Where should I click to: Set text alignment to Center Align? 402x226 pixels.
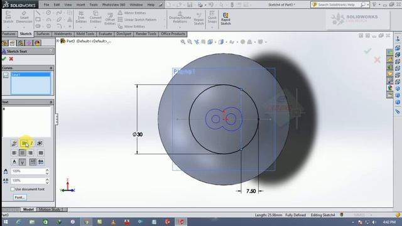[23, 153]
